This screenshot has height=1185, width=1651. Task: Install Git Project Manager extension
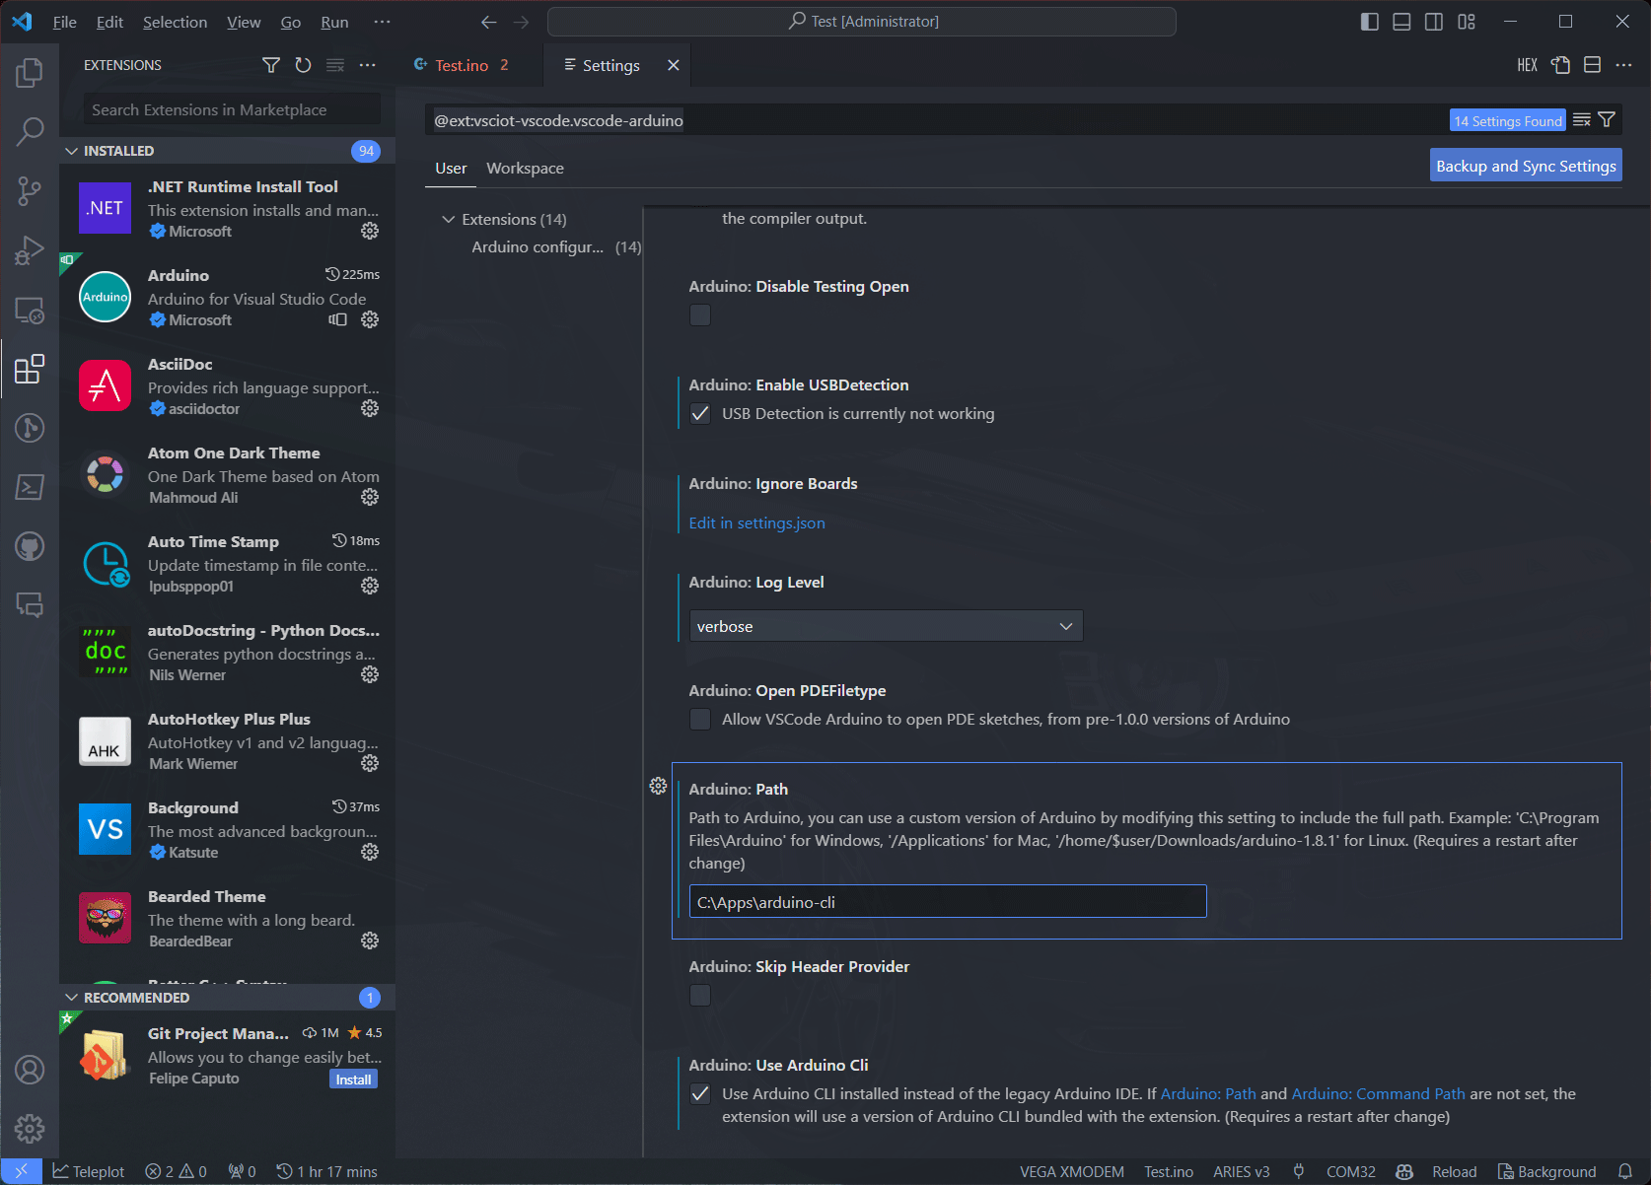click(x=353, y=1080)
